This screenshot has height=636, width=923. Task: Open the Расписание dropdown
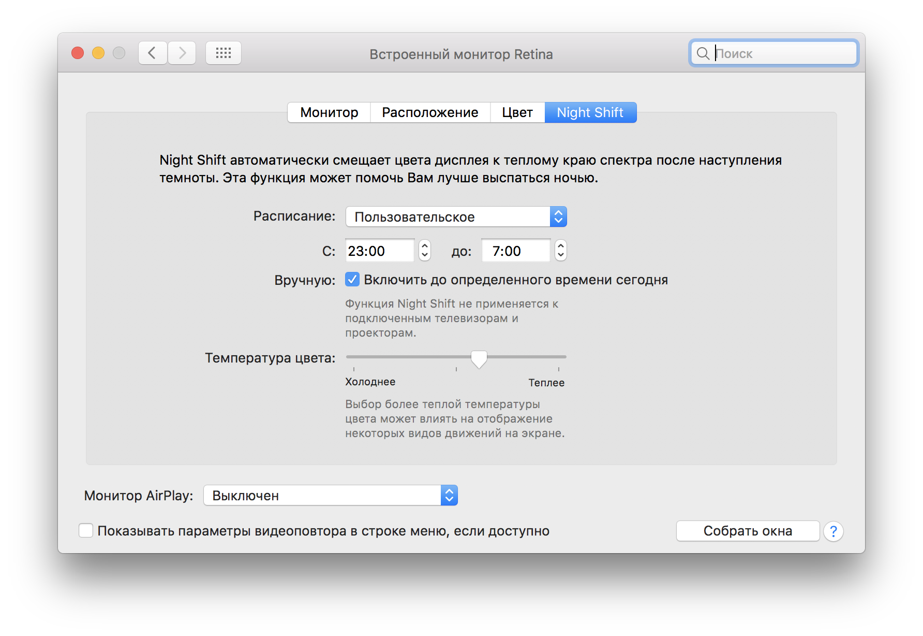(455, 216)
